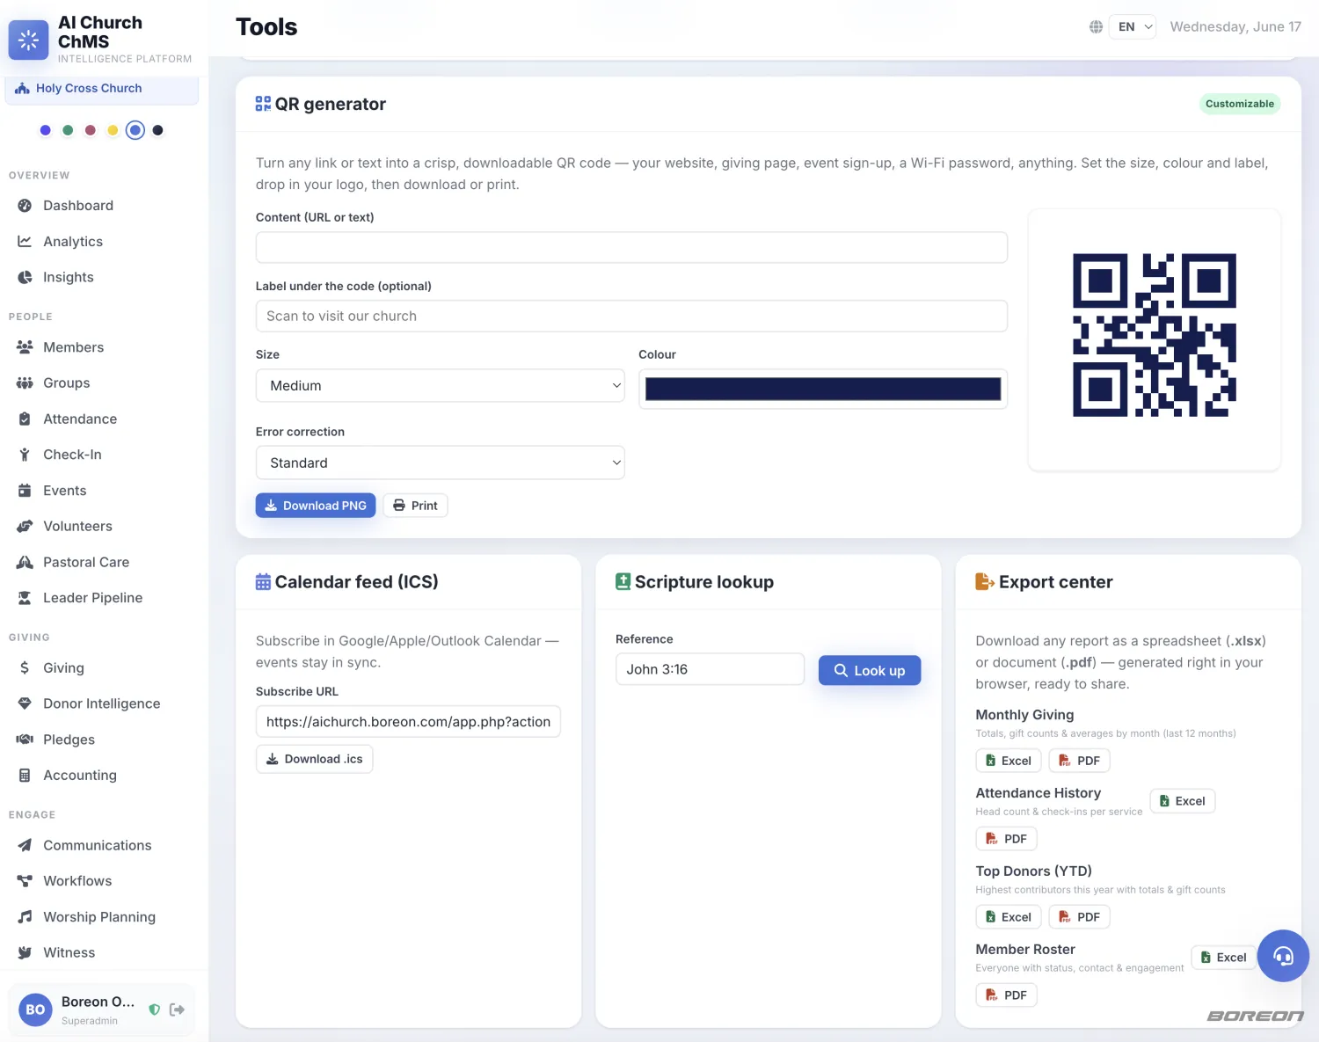Go to the Worship Planning menu item
Image resolution: width=1319 pixels, height=1042 pixels.
(99, 917)
